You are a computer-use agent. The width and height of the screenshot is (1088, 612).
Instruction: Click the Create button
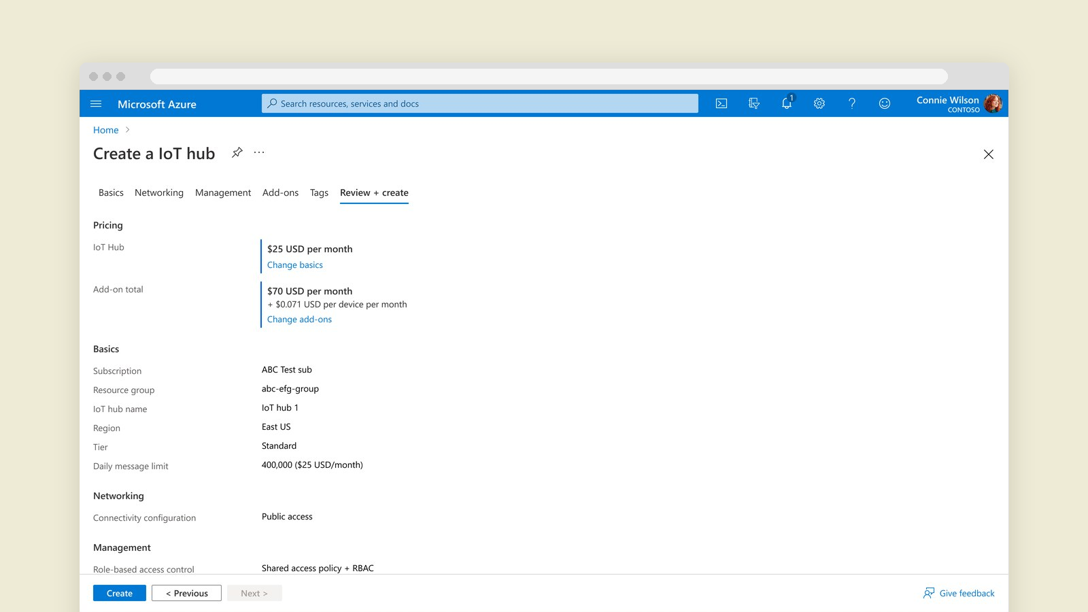120,593
